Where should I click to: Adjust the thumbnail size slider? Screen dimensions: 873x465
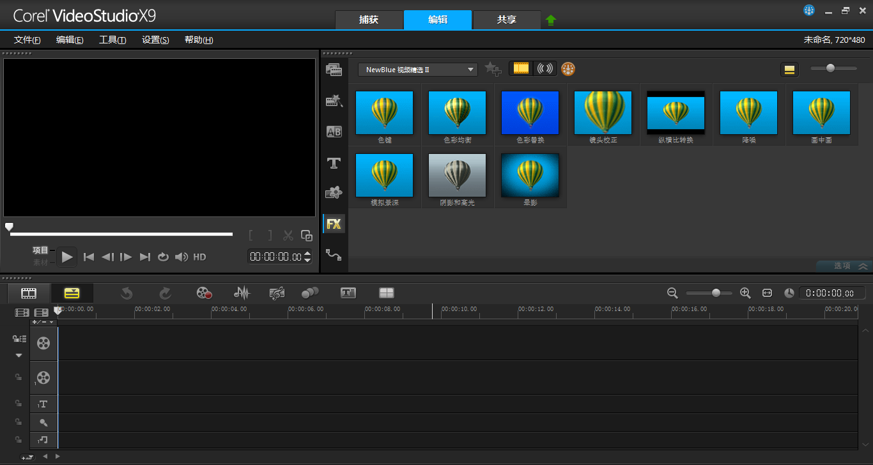pos(830,68)
